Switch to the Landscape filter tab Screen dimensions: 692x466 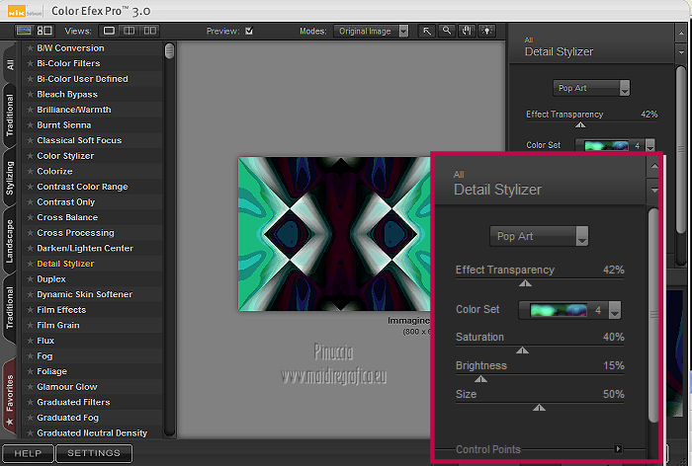[9, 233]
